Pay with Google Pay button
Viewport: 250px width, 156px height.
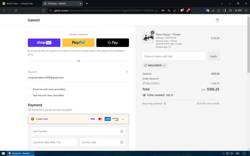[112, 43]
